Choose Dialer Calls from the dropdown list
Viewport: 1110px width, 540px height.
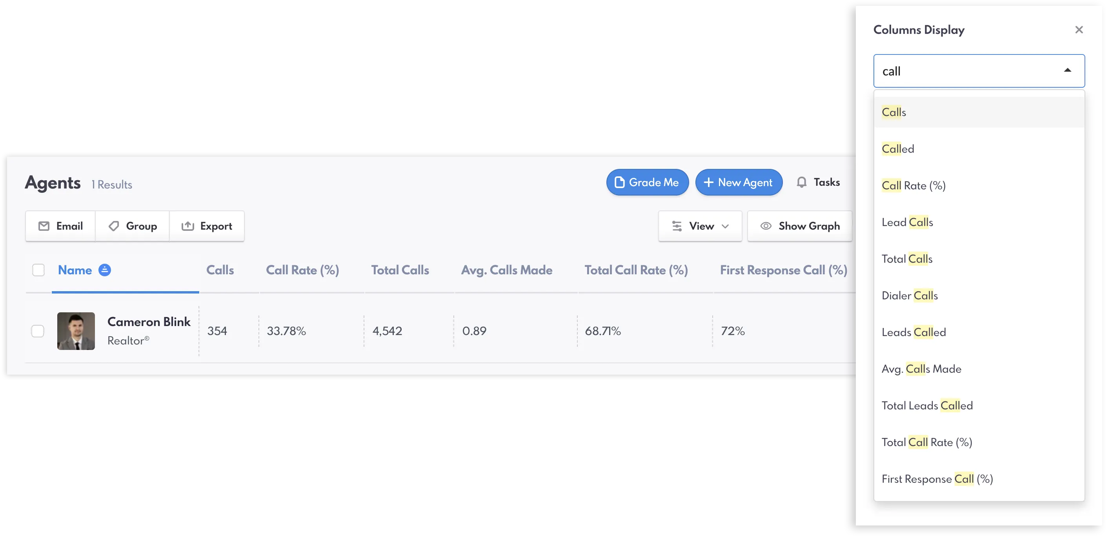pyautogui.click(x=910, y=296)
